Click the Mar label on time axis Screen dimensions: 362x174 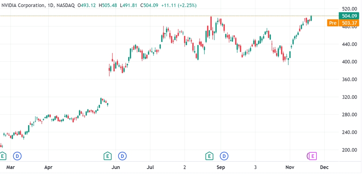click(x=10, y=167)
